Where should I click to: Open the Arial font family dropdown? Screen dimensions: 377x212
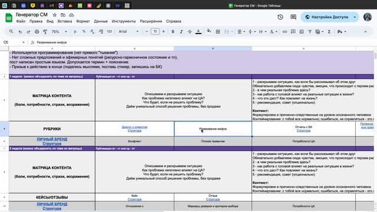(x=128, y=31)
